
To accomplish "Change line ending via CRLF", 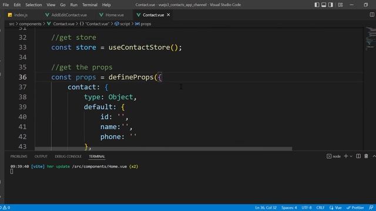I will [x=320, y=207].
